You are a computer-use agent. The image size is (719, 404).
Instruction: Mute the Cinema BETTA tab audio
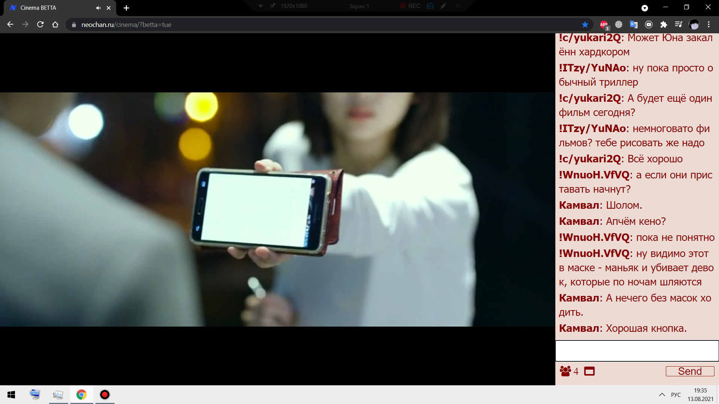coord(98,8)
